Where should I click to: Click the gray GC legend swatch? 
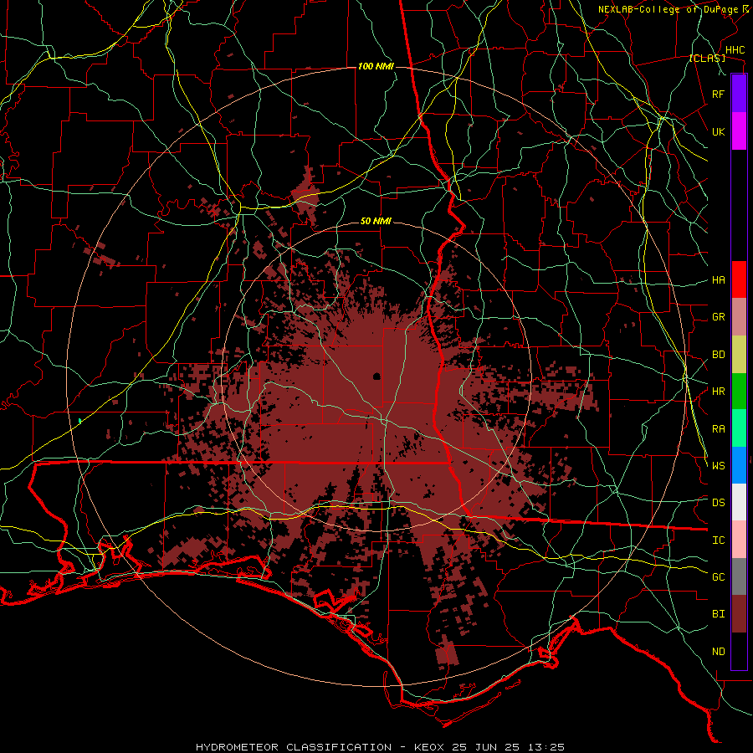(739, 576)
